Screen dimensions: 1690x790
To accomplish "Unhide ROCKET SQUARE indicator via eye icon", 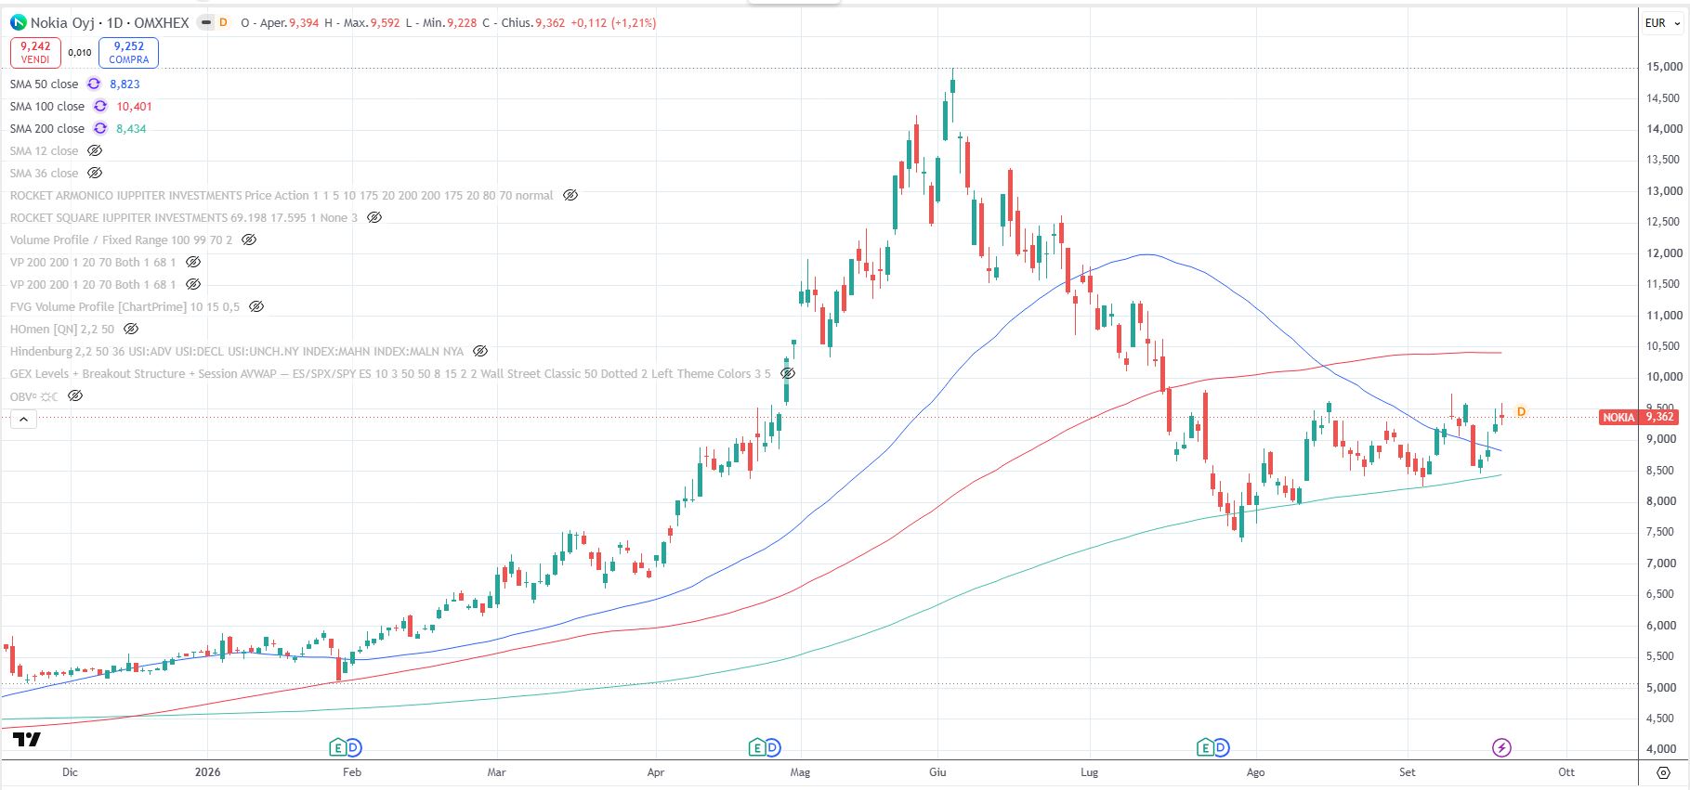I will point(374,217).
